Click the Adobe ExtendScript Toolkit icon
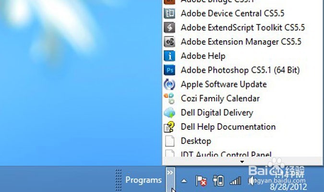 169,27
